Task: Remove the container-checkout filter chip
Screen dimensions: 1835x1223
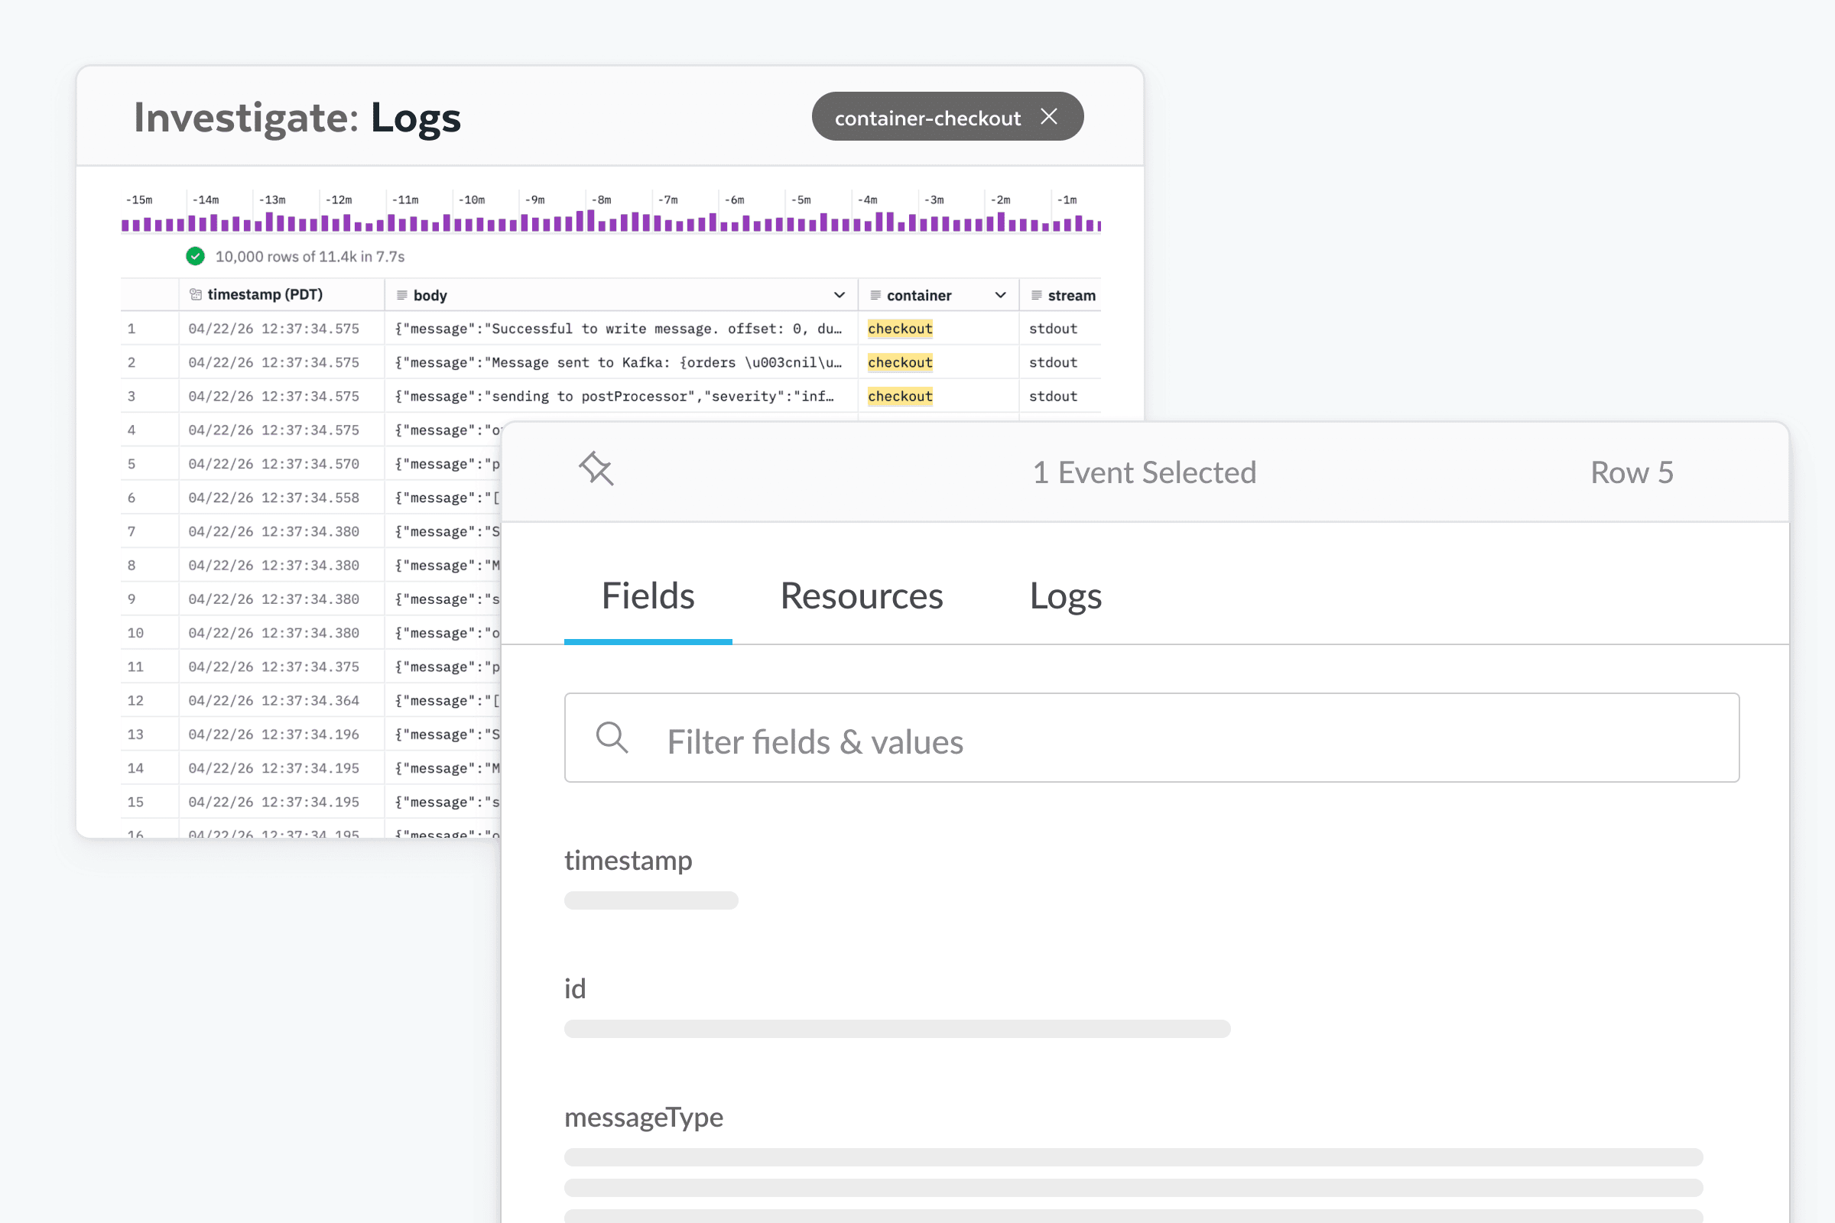Action: pyautogui.click(x=1048, y=117)
